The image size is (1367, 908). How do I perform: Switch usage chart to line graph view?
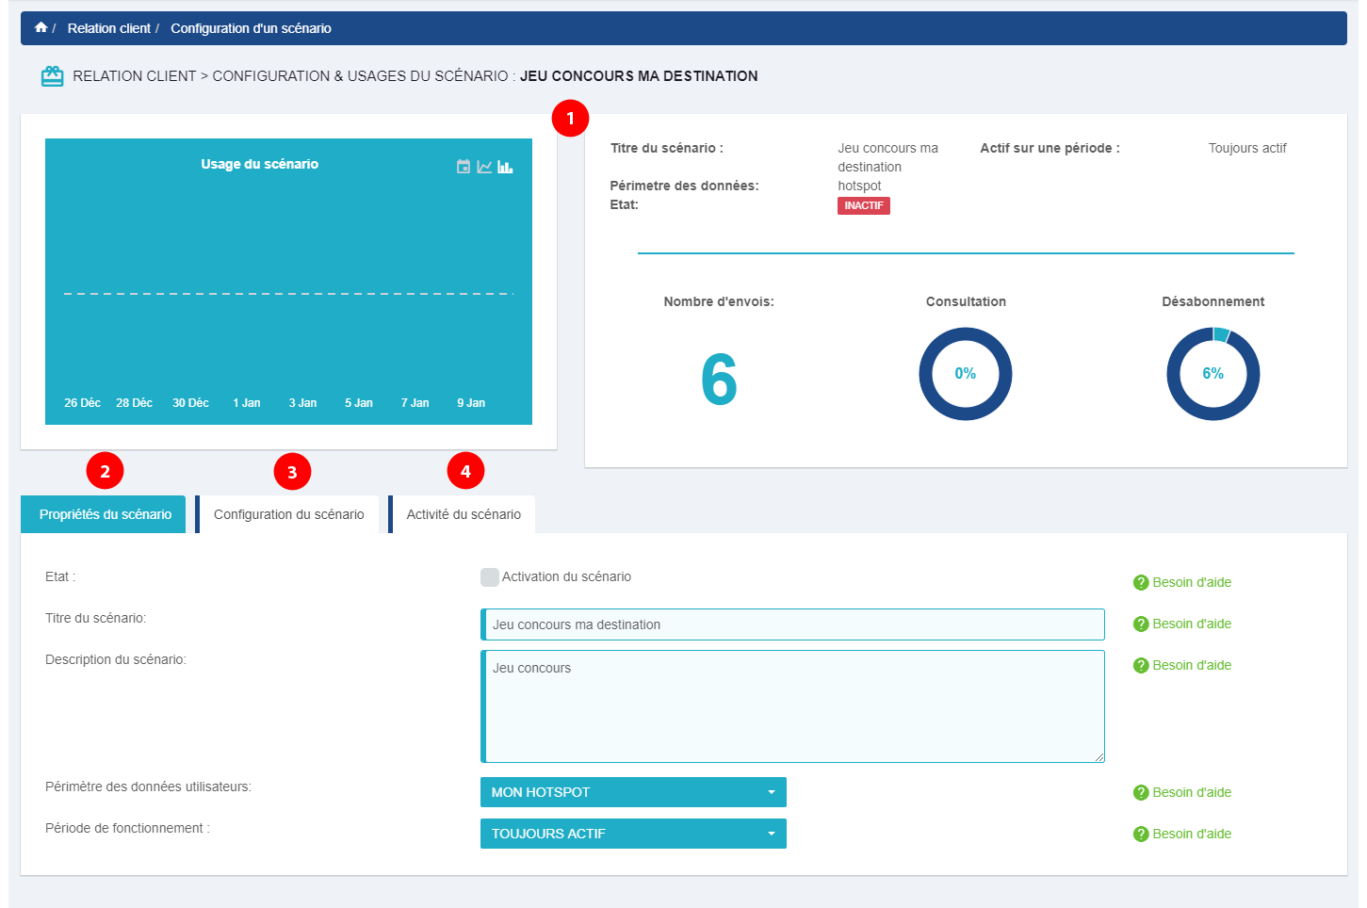pyautogui.click(x=484, y=167)
